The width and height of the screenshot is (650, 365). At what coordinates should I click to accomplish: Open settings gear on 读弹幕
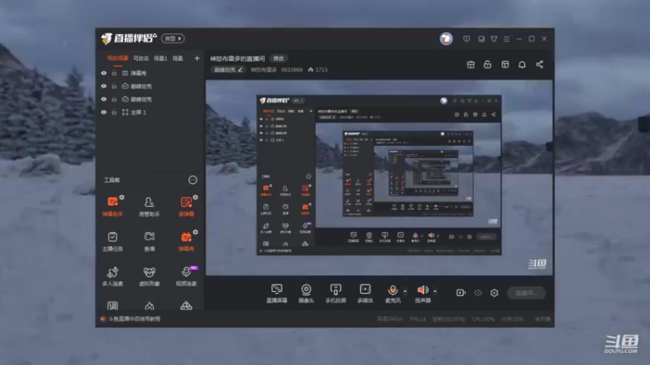195,197
